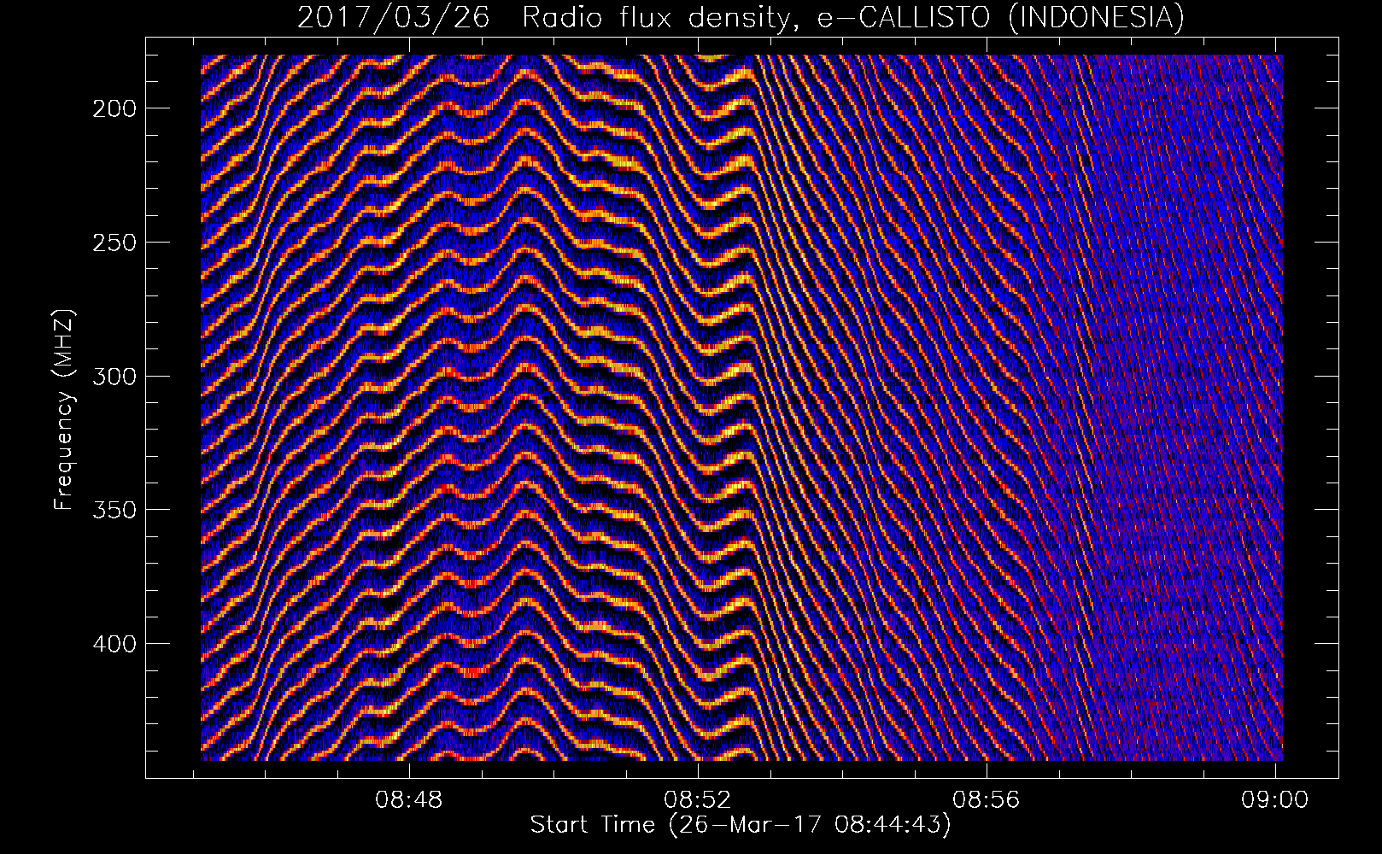Click the 09:00 time tick label
The height and width of the screenshot is (854, 1382).
tap(1275, 799)
